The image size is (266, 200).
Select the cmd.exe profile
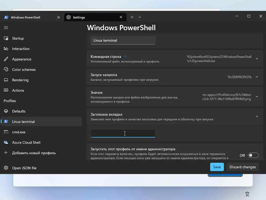pos(41,132)
